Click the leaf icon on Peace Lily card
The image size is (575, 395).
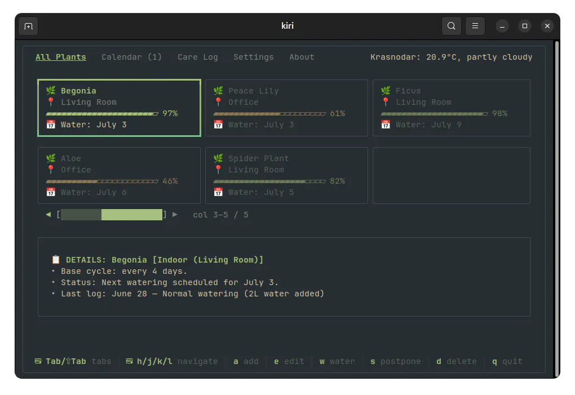coord(218,91)
